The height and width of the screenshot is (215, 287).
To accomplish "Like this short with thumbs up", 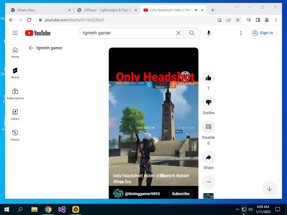I will [208, 78].
